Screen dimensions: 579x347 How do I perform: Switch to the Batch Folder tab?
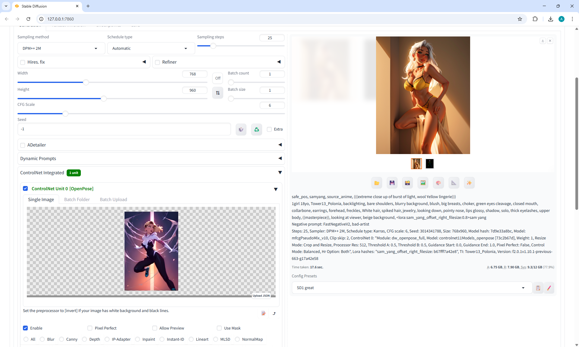(77, 200)
